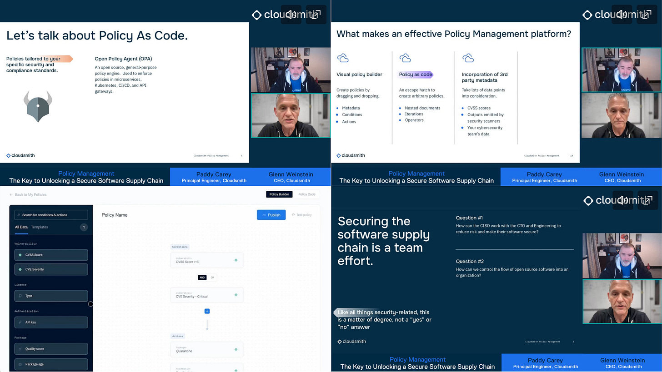Expand the Policy As Code video to fullscreen

coord(316,15)
